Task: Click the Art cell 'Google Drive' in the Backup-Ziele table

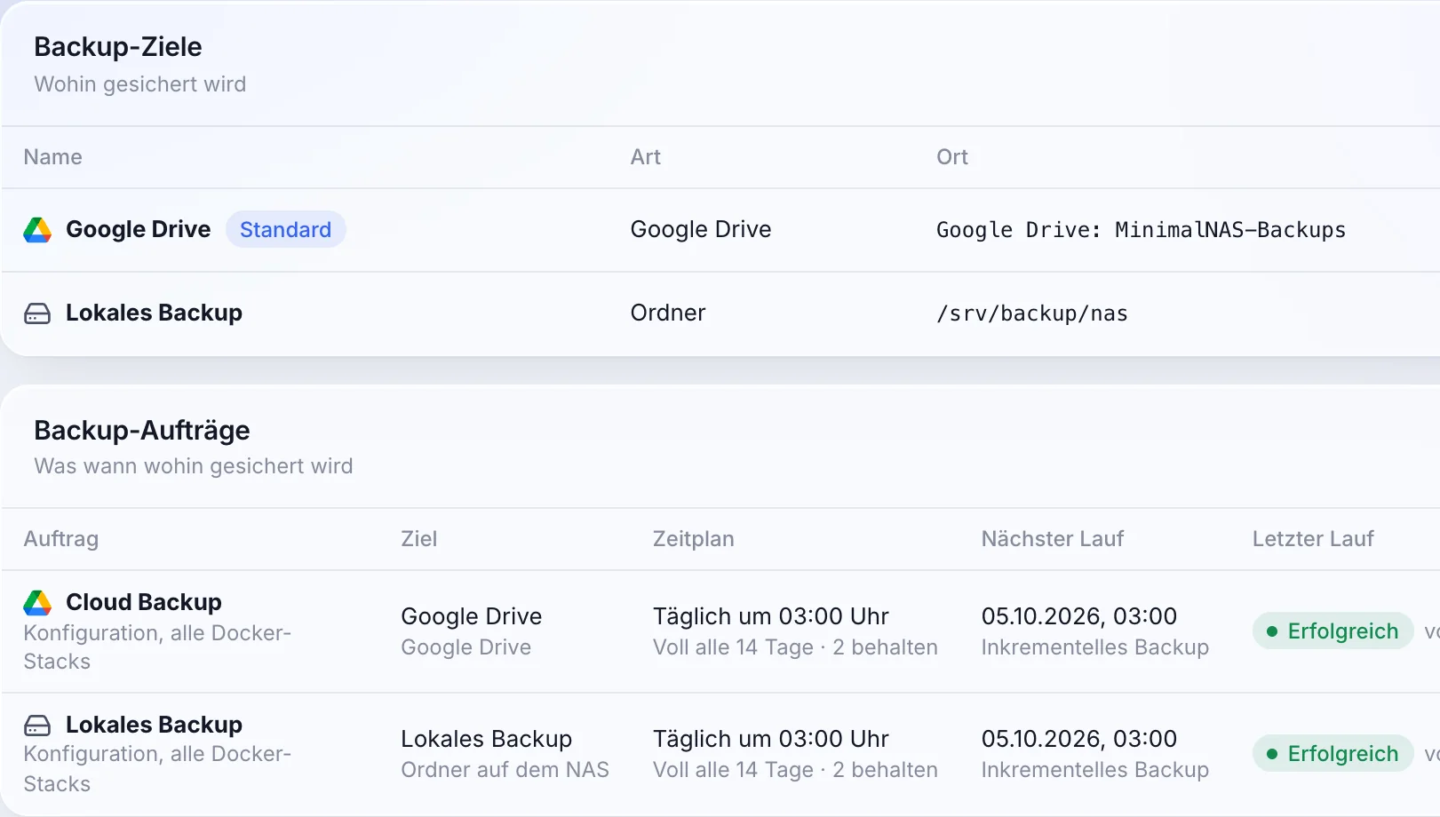Action: [x=701, y=229]
